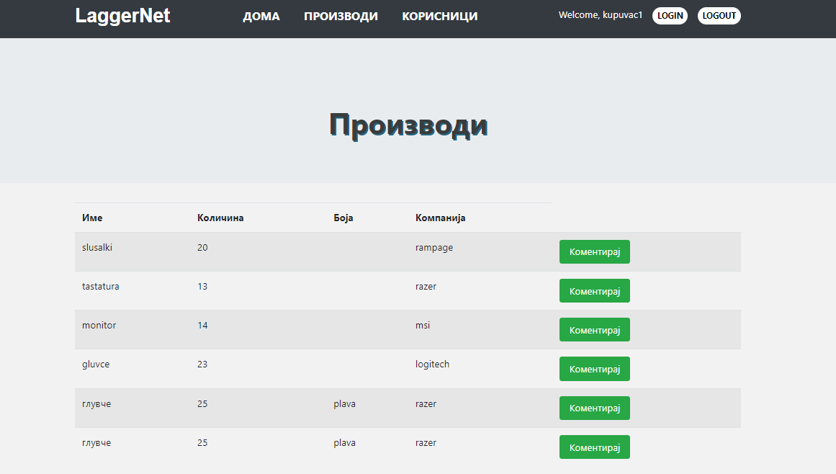Click Коментирај in the last table row
The width and height of the screenshot is (836, 474).
click(594, 447)
